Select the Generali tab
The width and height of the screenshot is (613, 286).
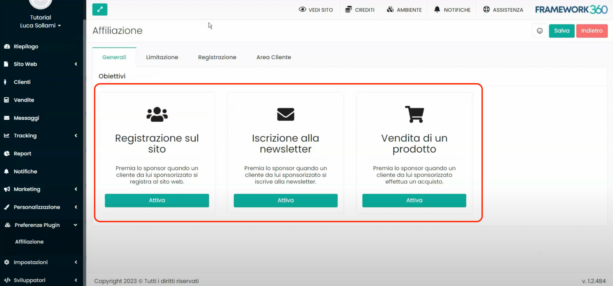pos(114,57)
